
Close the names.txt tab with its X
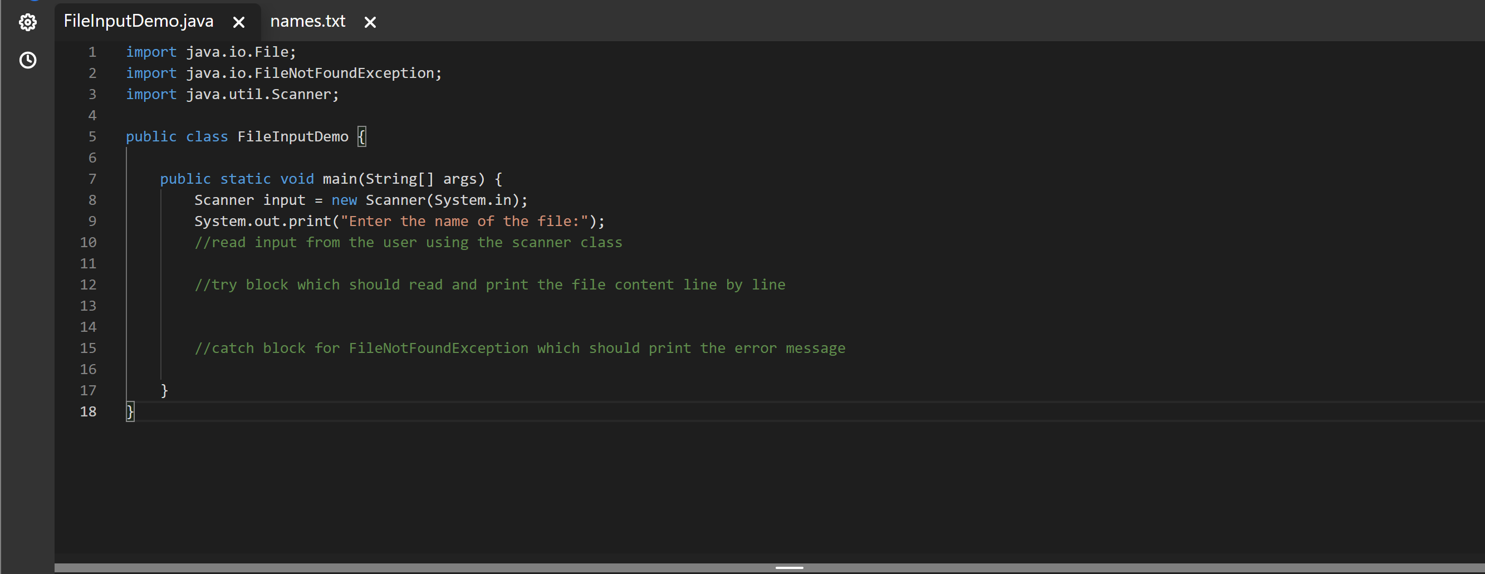[370, 23]
